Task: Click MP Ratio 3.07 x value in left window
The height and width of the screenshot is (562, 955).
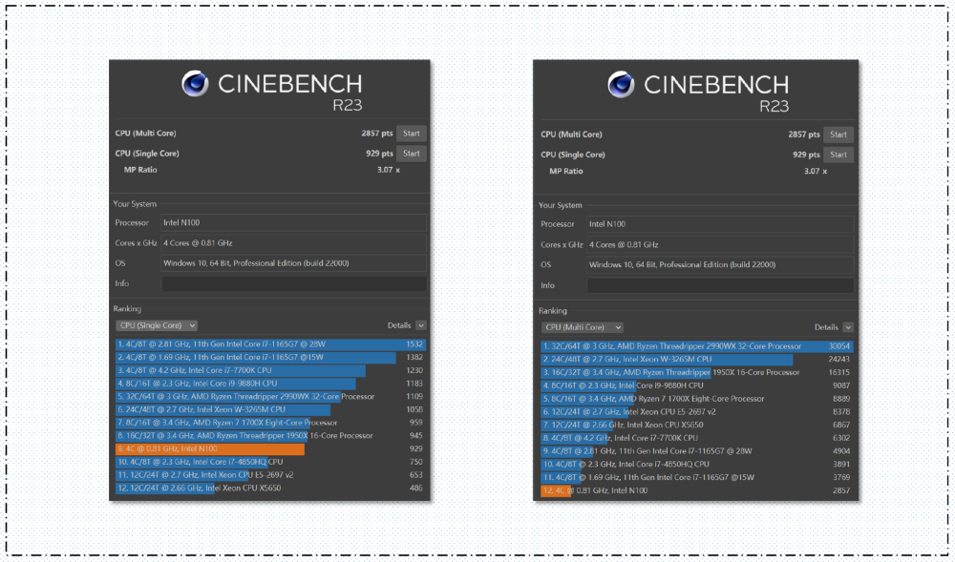Action: pyautogui.click(x=389, y=170)
